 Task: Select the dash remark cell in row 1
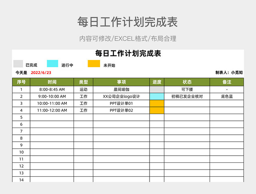[x=227, y=90]
